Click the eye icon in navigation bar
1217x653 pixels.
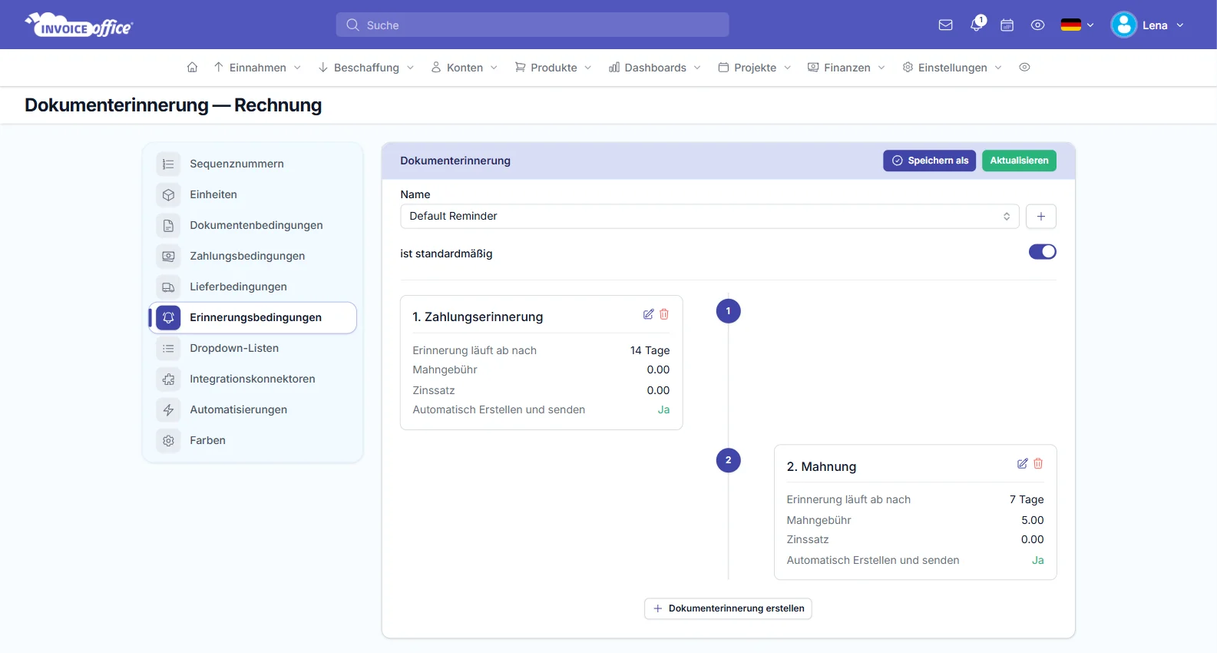tap(1024, 68)
